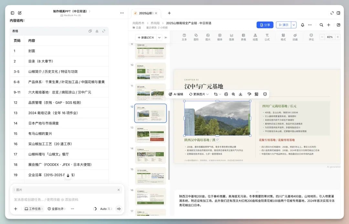The image size is (349, 224).
Task: Start voice input with waveform button
Action: click(119, 209)
